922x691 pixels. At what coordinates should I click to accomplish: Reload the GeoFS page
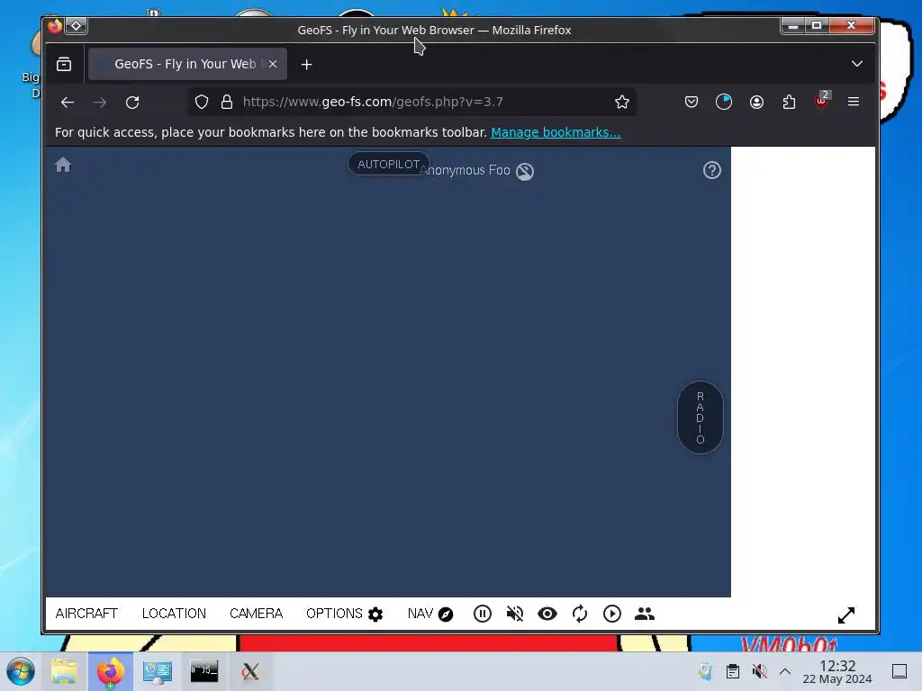[132, 103]
